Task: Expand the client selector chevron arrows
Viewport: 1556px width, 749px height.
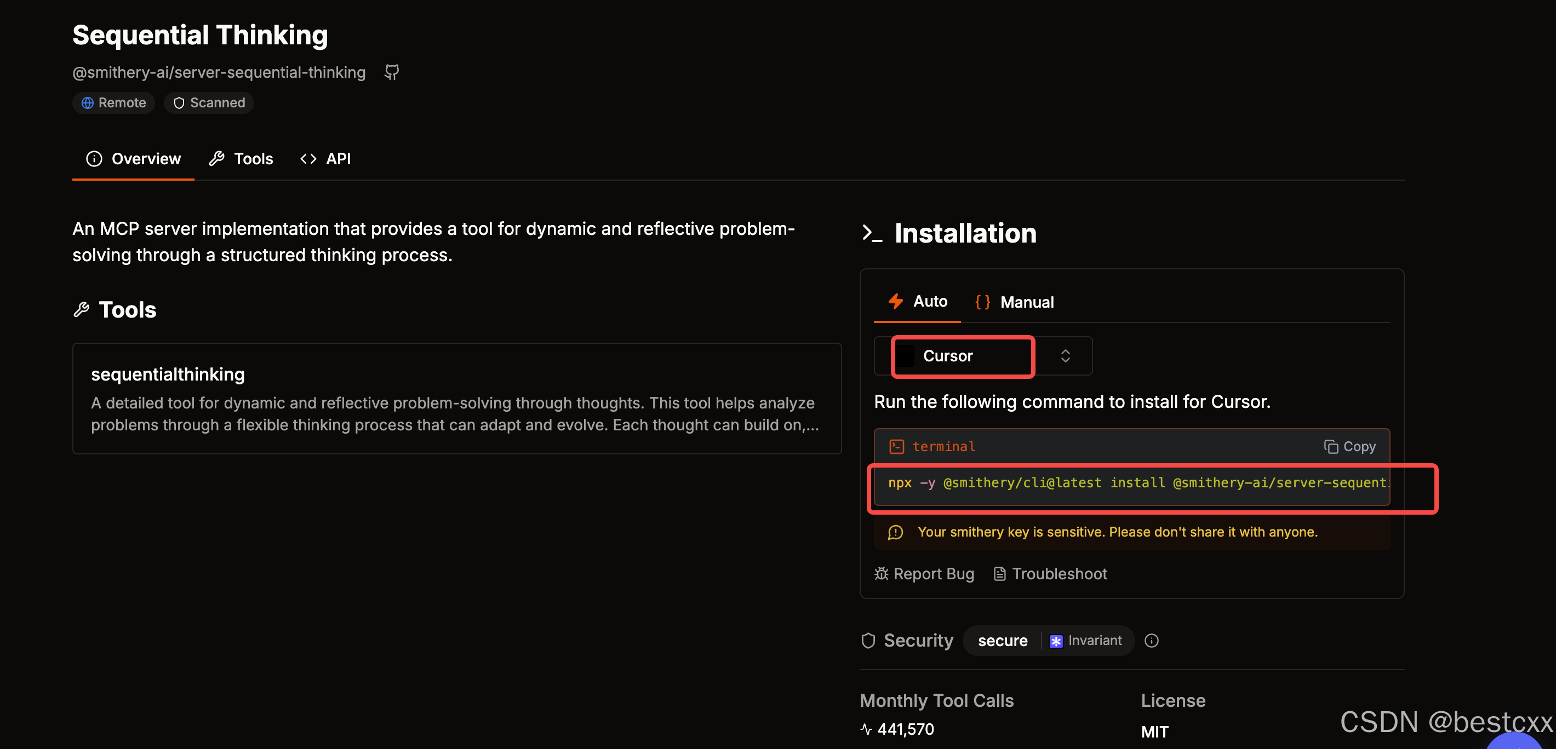Action: (x=1066, y=356)
